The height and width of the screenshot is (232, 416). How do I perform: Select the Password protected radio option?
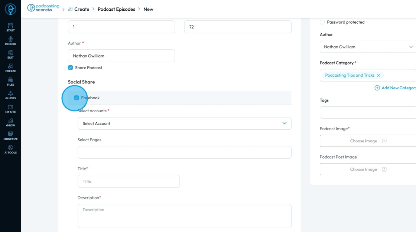[322, 22]
